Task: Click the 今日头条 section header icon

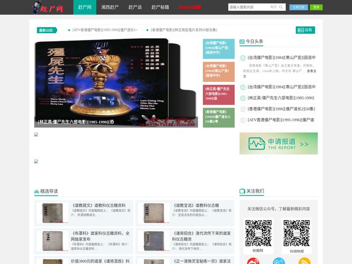Action: tap(242, 42)
